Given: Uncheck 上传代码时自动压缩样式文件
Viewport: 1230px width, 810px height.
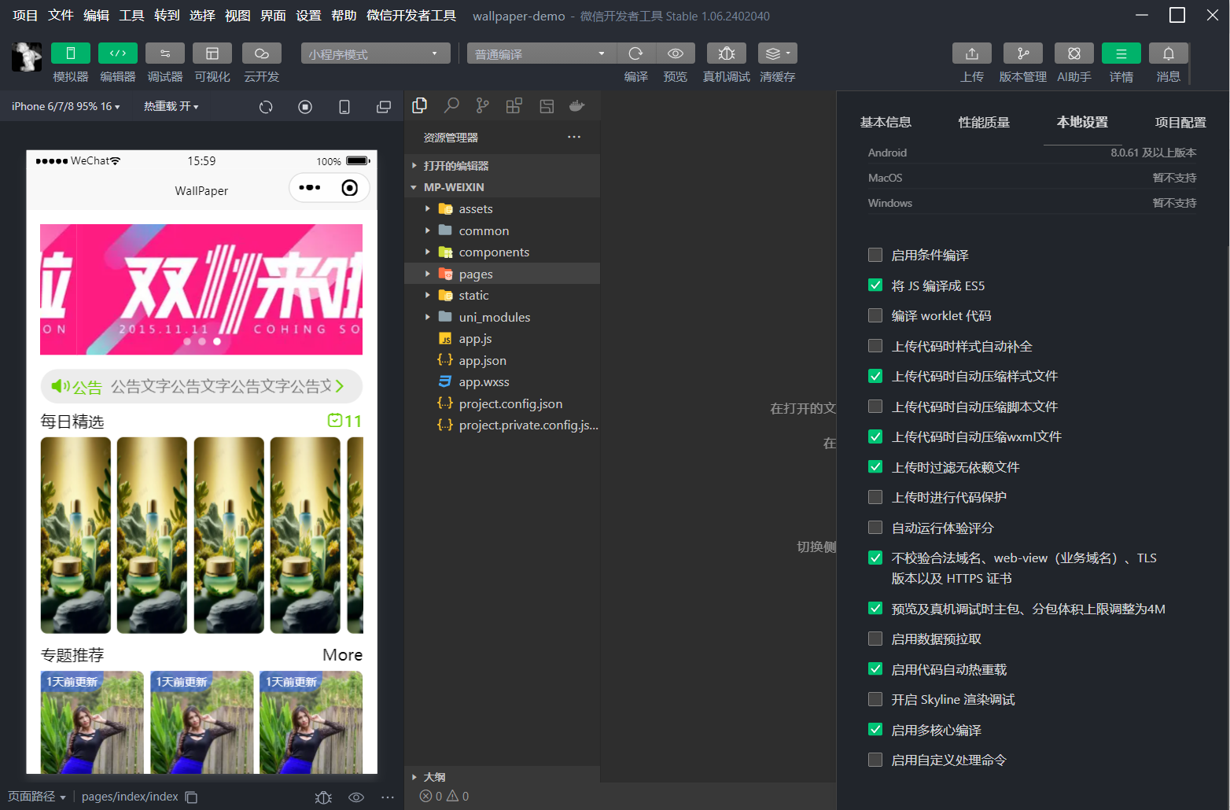Looking at the screenshot, I should [875, 376].
